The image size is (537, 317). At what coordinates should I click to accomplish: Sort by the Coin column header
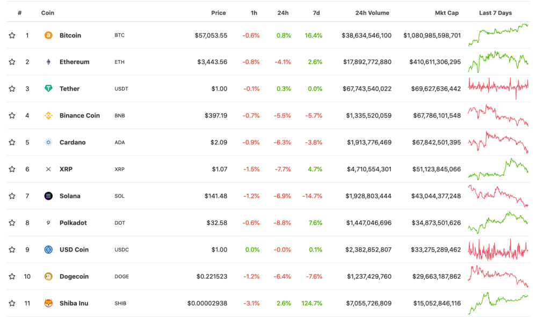(48, 13)
